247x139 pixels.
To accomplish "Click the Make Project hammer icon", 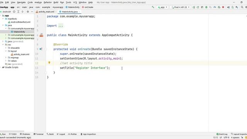I will point(153,7).
